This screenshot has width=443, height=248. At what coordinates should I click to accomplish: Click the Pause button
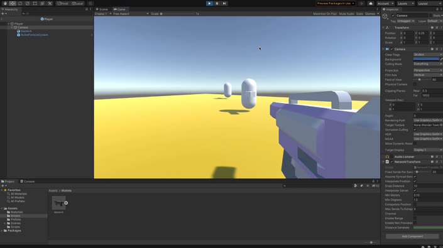(217, 3)
